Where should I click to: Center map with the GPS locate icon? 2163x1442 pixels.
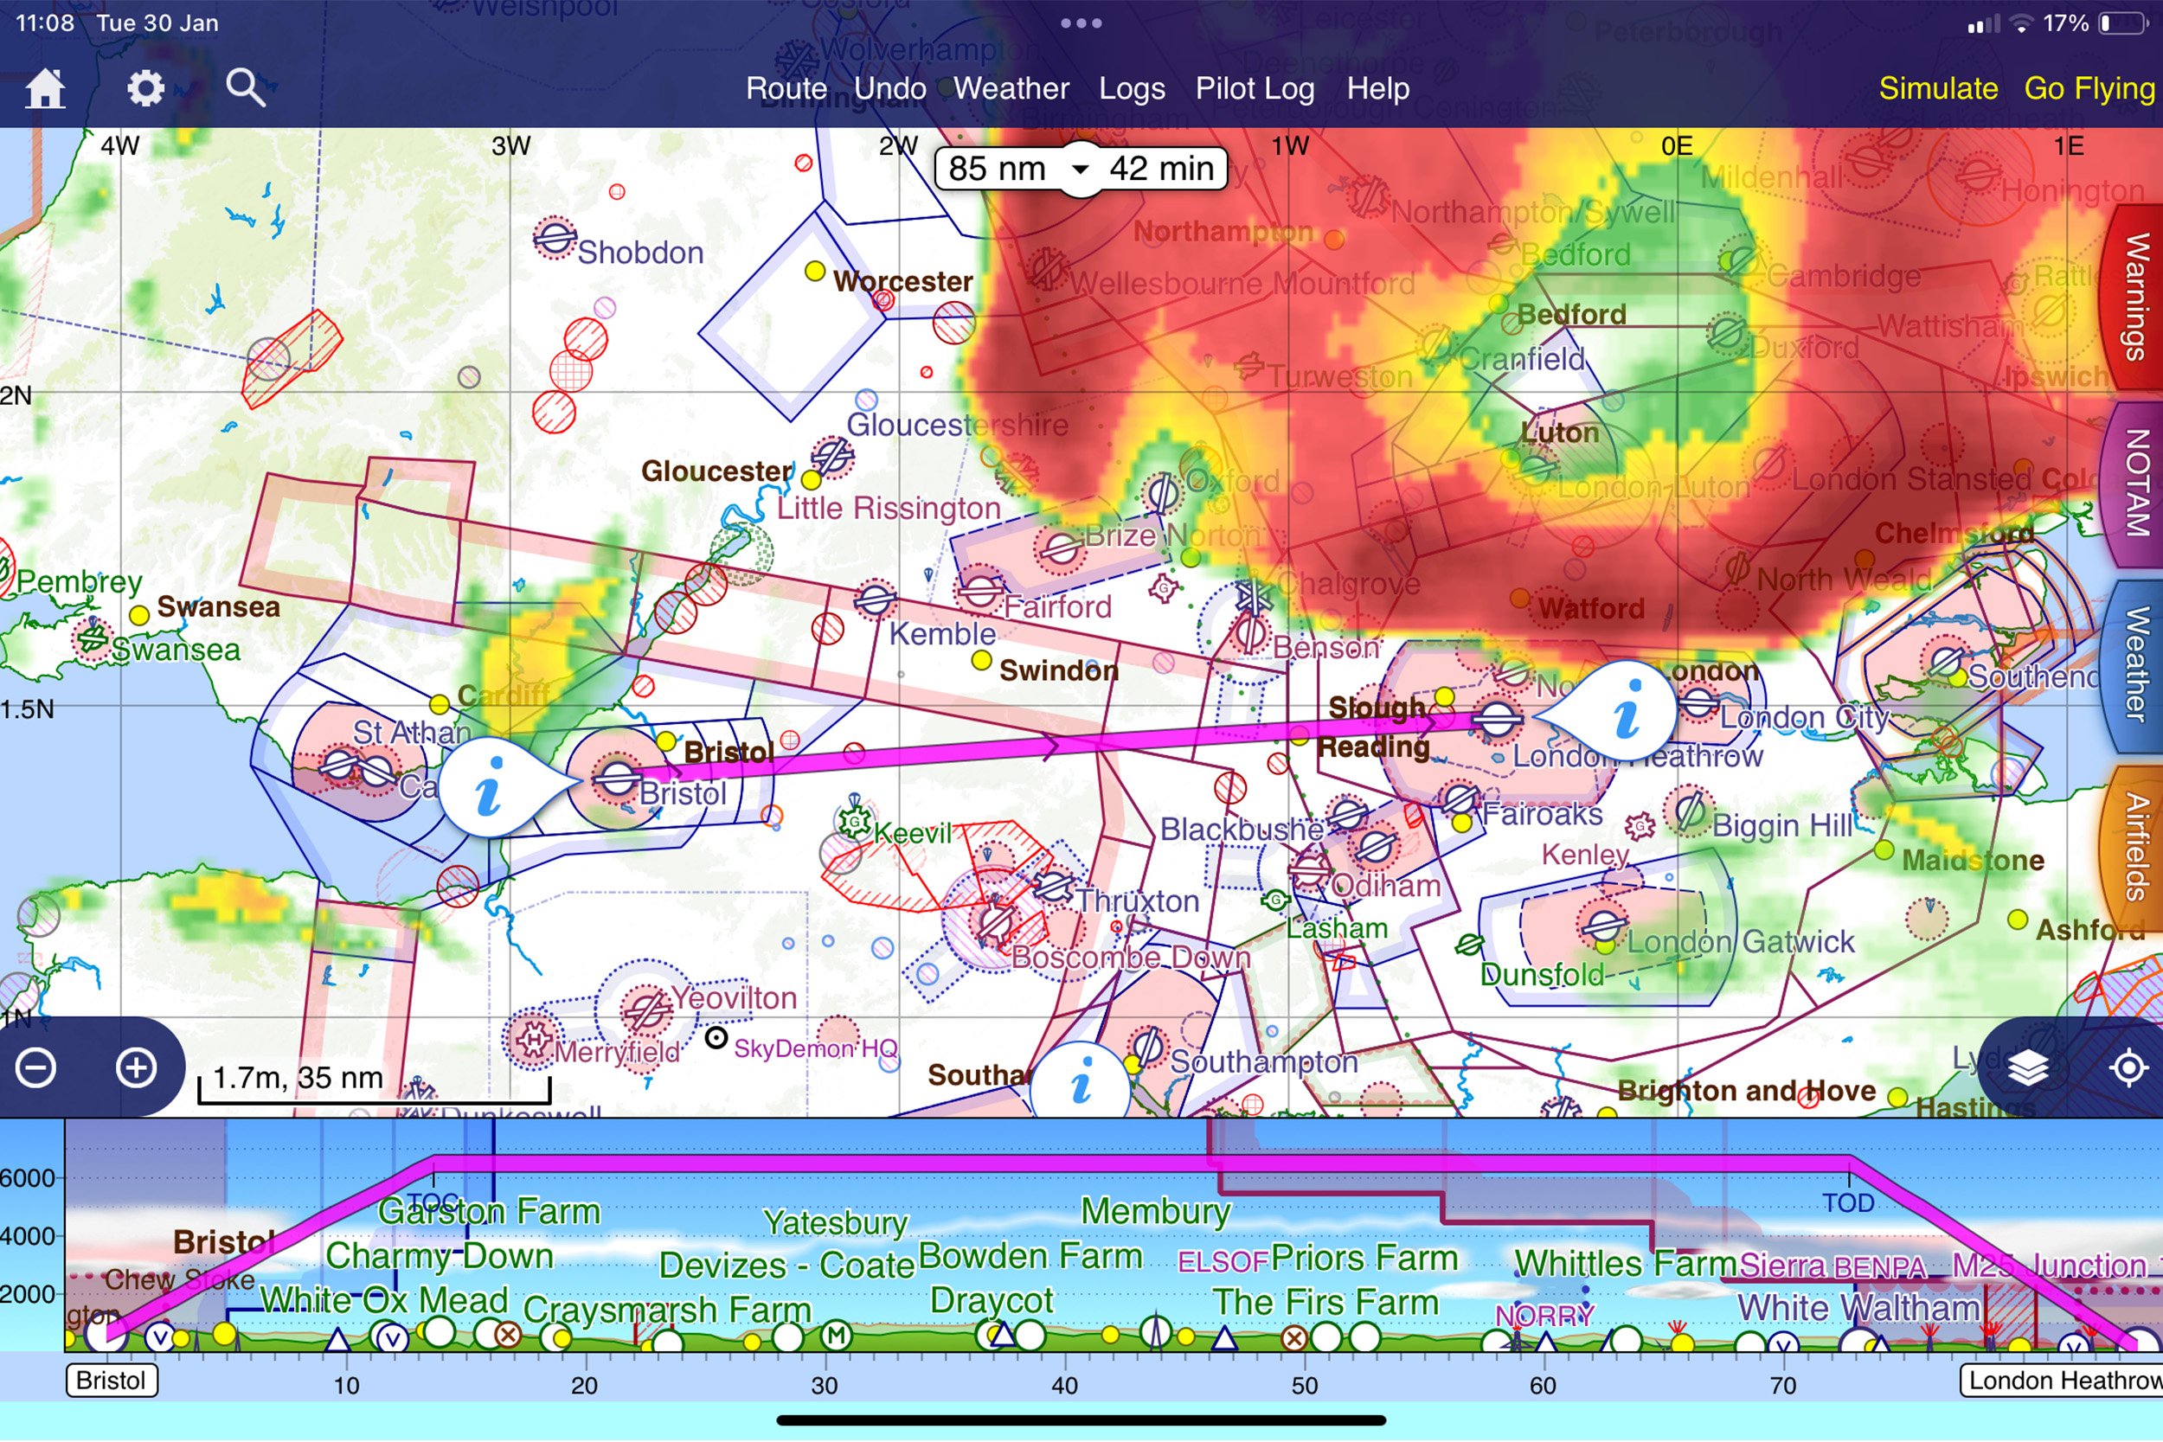coord(2128,1067)
